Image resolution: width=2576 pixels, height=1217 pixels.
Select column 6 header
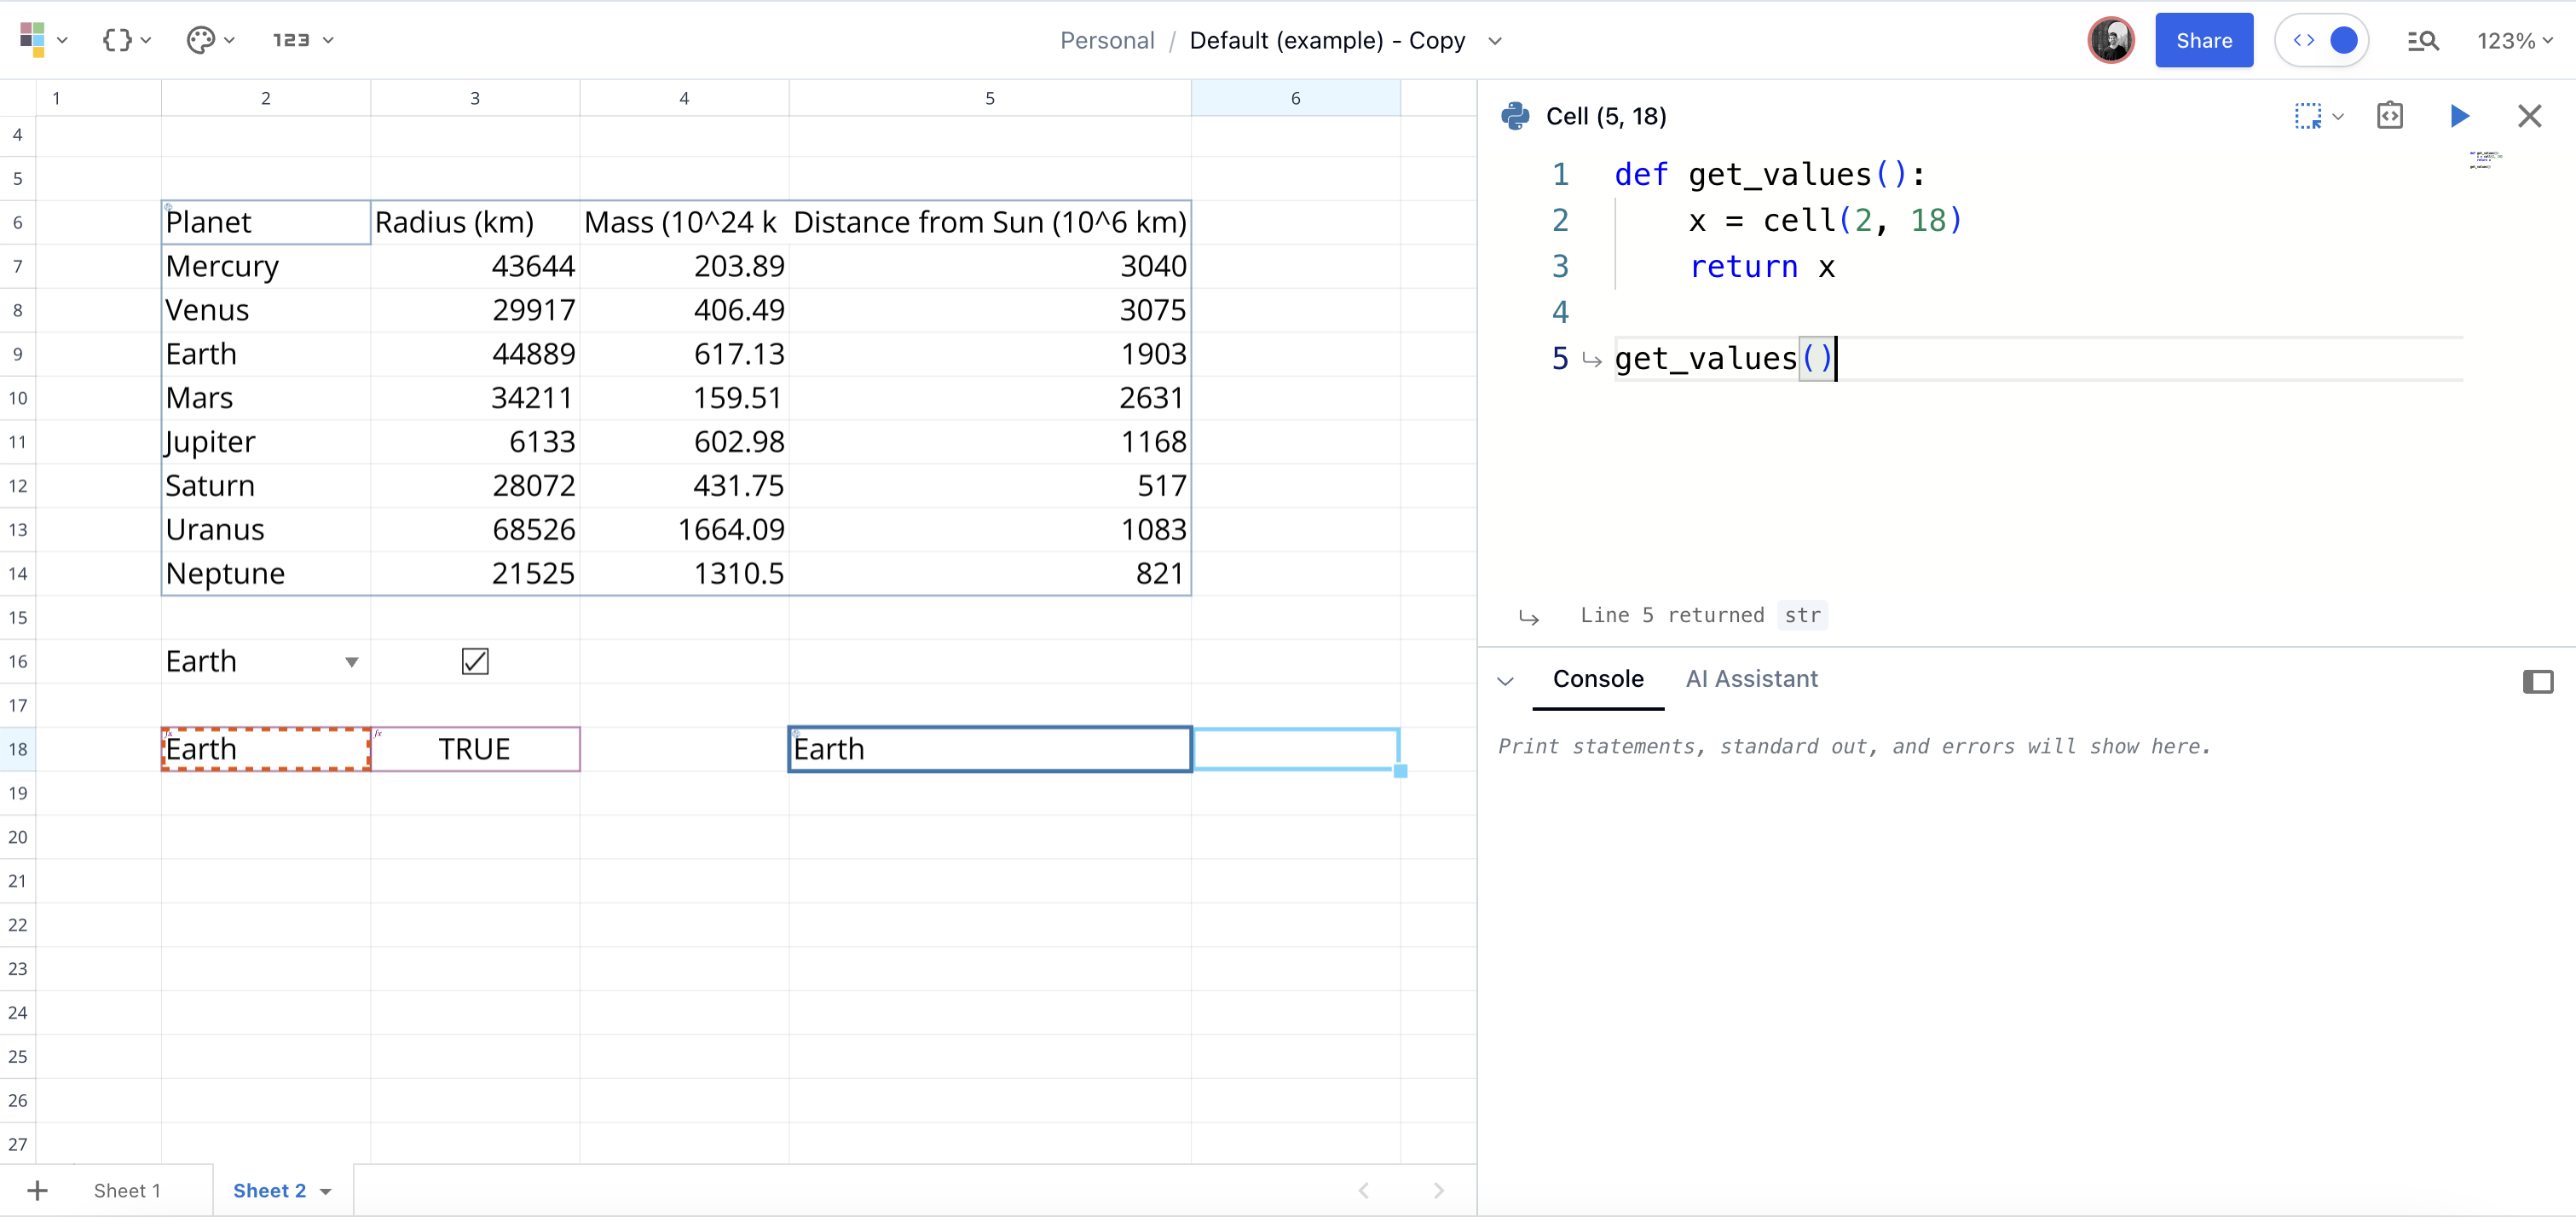1295,98
